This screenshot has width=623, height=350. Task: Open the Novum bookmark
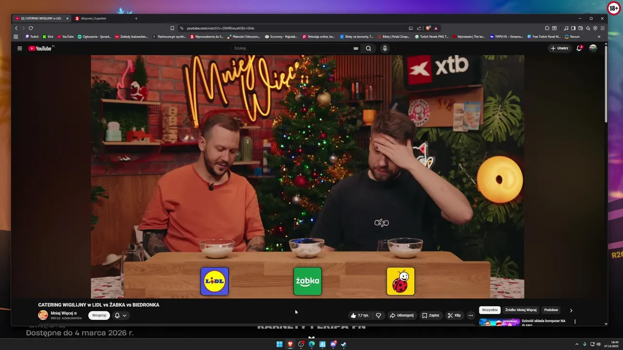click(572, 36)
